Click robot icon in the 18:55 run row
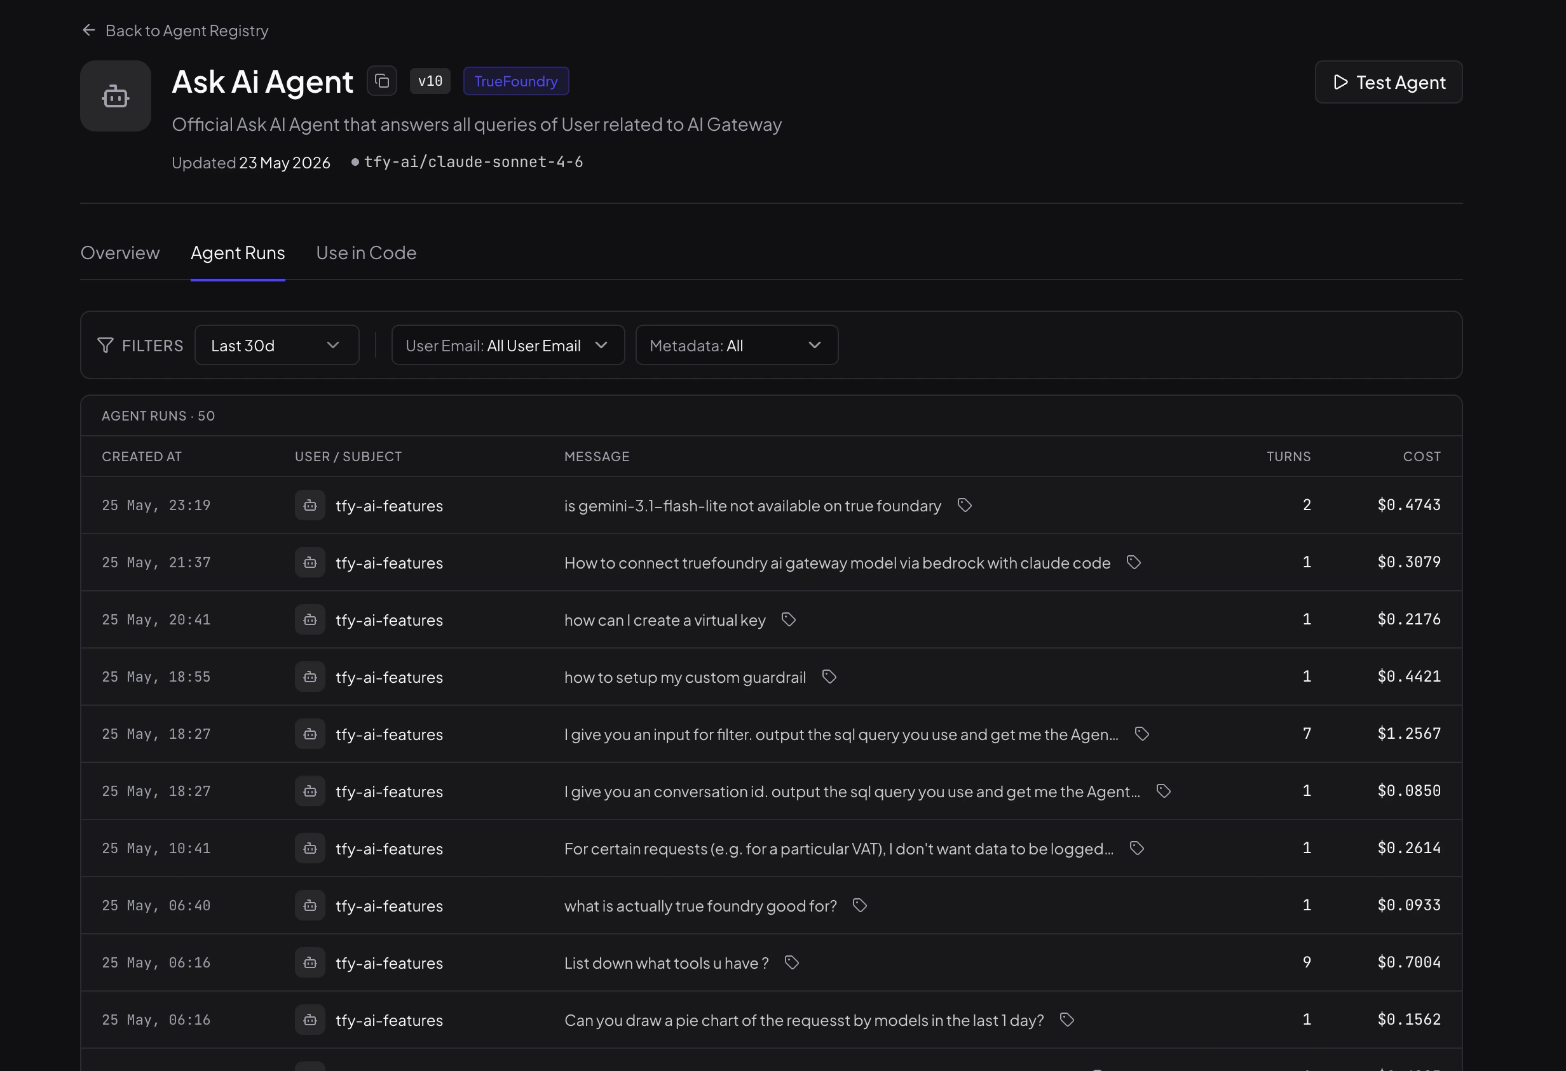The height and width of the screenshot is (1071, 1566). 310,677
